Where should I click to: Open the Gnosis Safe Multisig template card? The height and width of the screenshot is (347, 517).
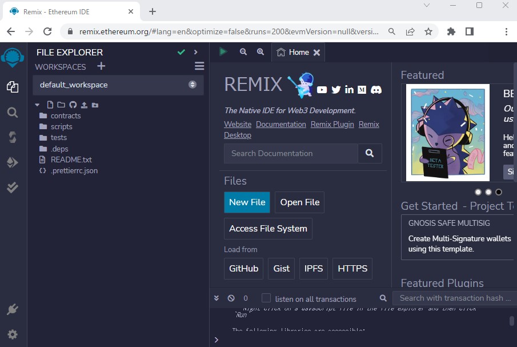(459, 237)
